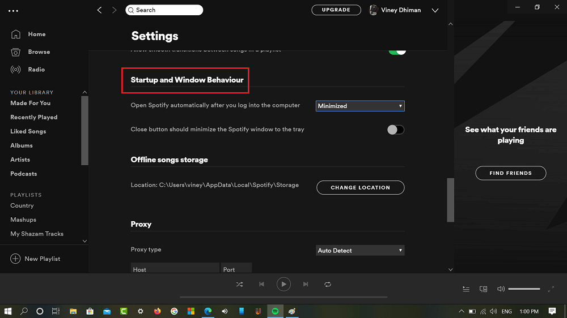
Task: Click the sidebar down arrow
Action: [84, 241]
